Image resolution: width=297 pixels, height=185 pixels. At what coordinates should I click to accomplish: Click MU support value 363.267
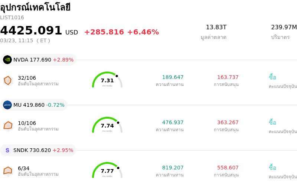point(228,122)
